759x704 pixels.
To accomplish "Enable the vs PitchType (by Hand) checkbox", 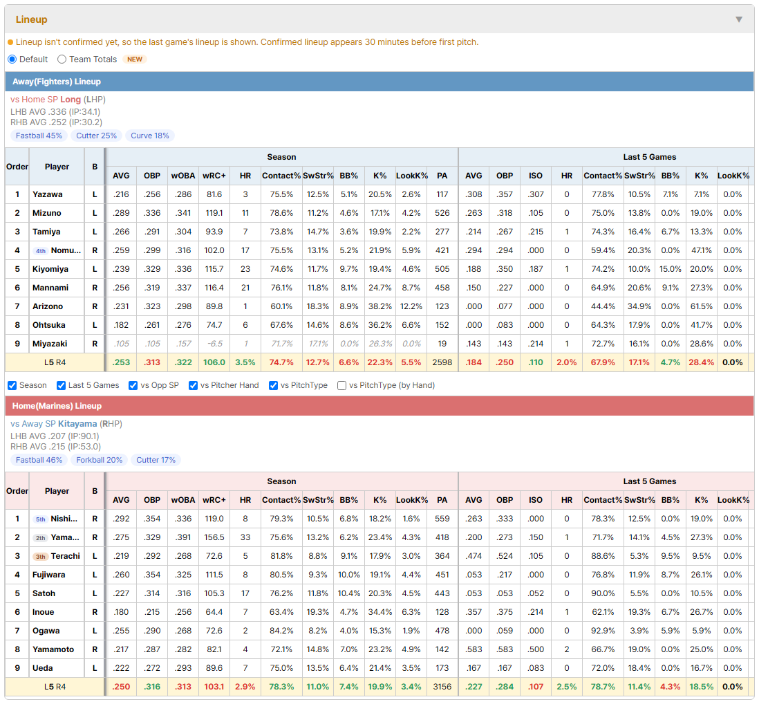I will pos(341,385).
